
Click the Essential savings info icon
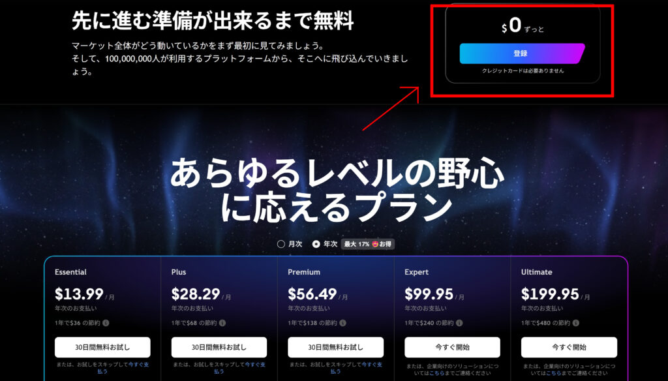pos(106,323)
